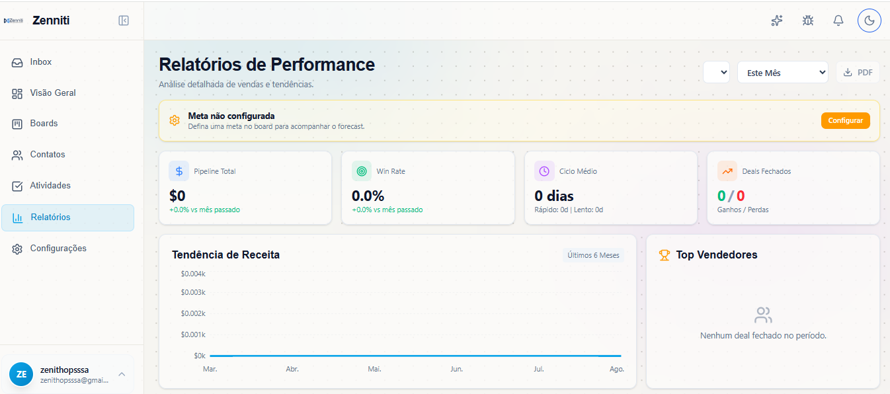Click the Últimos 6 Meses badge

coord(593,255)
